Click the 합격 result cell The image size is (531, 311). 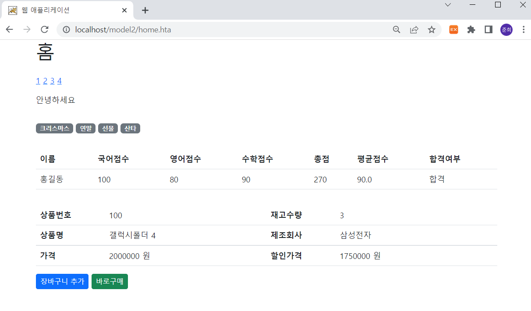(437, 179)
